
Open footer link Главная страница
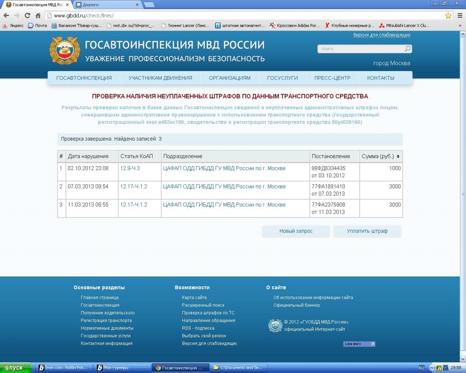(x=100, y=297)
